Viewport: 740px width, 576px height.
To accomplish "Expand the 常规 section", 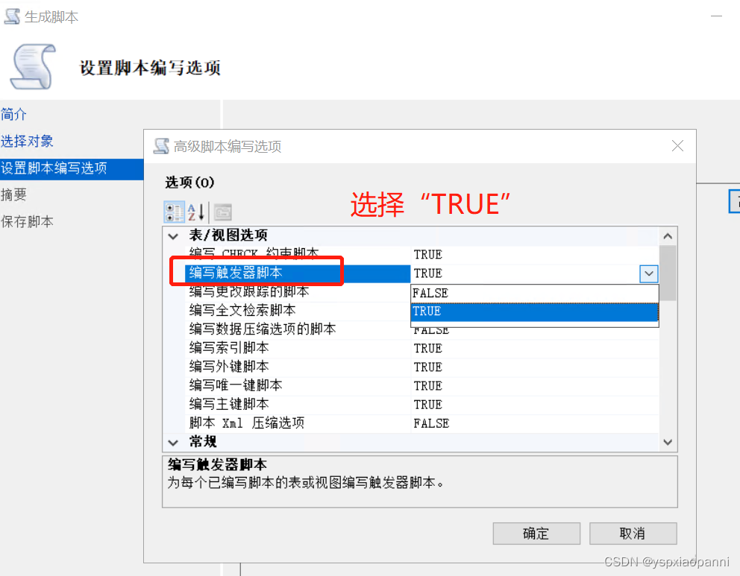I will pos(173,441).
